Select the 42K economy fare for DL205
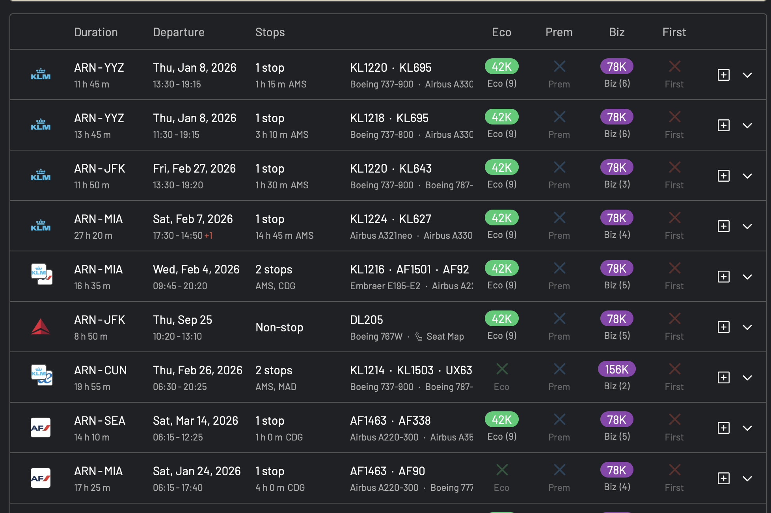This screenshot has width=771, height=513. click(501, 319)
